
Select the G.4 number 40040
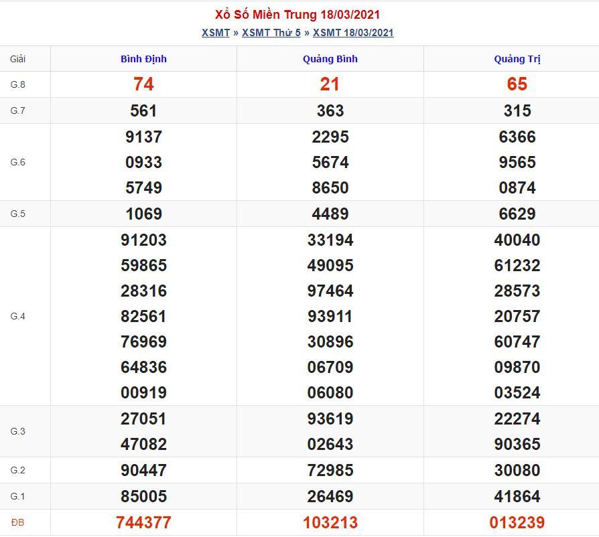click(x=517, y=240)
